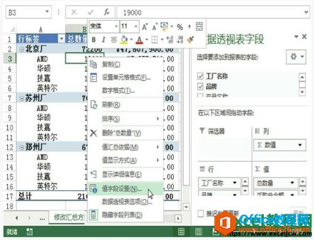Viewport: 314px width, 240px height.
Task: Decrease decimal places in mini toolbar
Action: pyautogui.click(x=180, y=40)
